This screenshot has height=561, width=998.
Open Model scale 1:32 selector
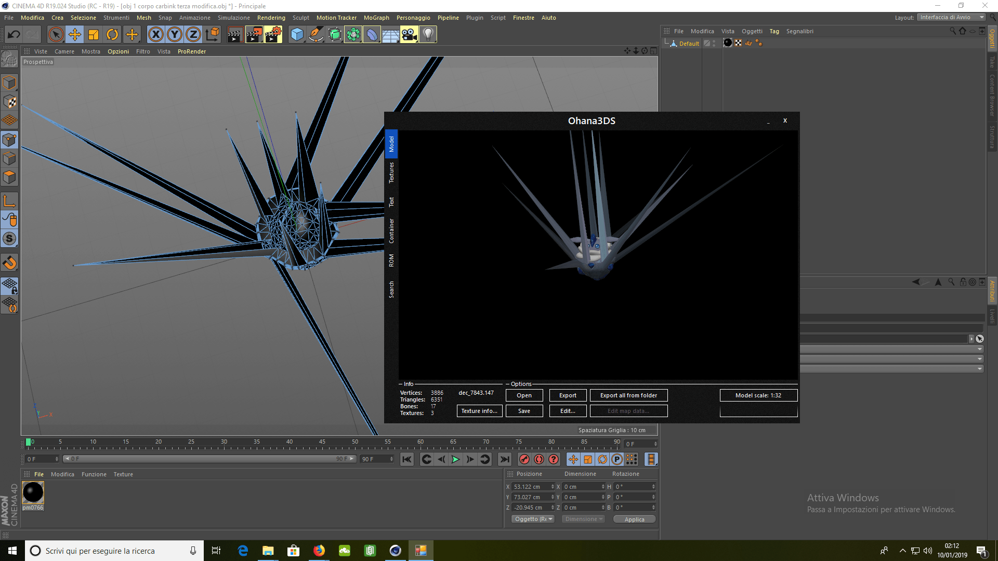point(758,395)
